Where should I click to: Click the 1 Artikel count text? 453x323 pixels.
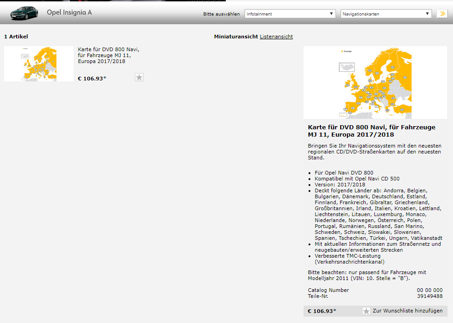[x=16, y=37]
